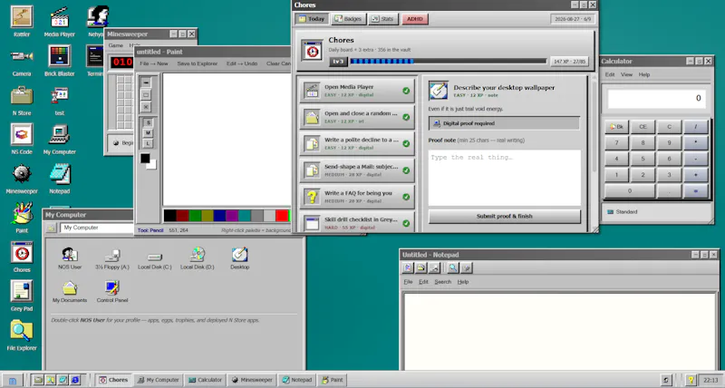
Task: Click File → New in Paint
Action: click(x=154, y=63)
